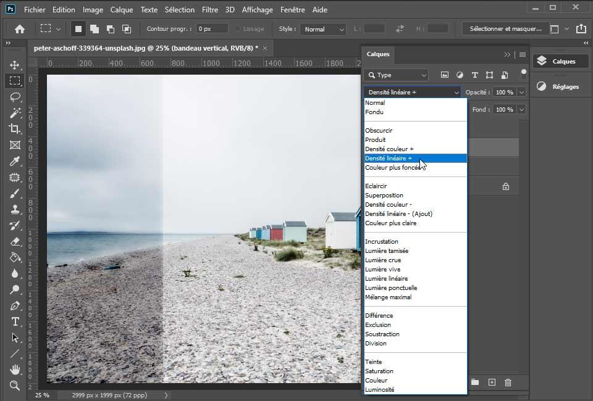The height and width of the screenshot is (401, 593).
Task: Select the Hand tool
Action: click(15, 370)
